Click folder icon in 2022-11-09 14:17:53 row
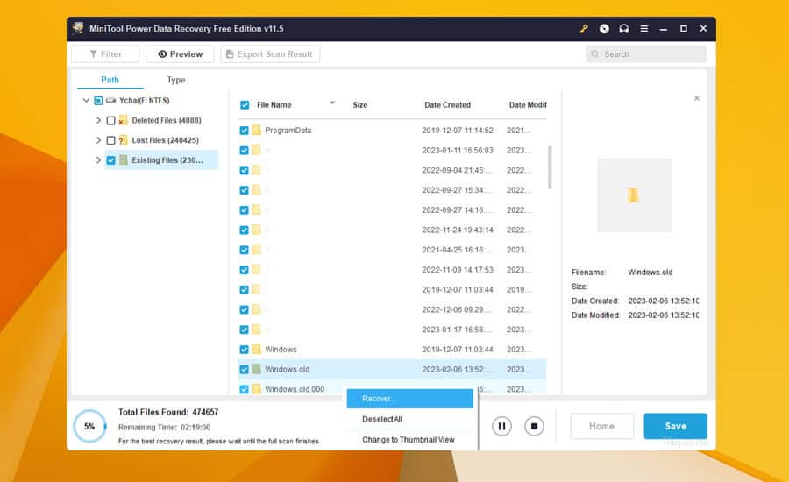The height and width of the screenshot is (482, 789). [257, 270]
